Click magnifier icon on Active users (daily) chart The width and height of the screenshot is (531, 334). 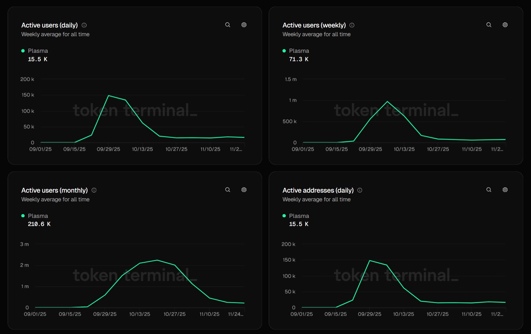pyautogui.click(x=228, y=25)
